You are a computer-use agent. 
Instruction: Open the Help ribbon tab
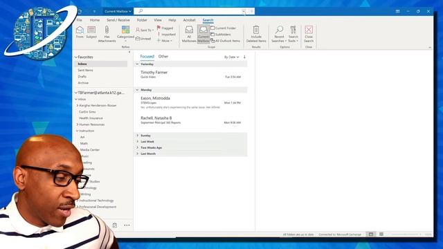tap(172, 20)
